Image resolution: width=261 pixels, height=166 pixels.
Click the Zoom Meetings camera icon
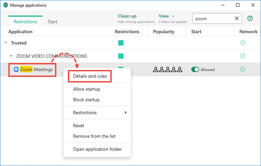pos(16,70)
